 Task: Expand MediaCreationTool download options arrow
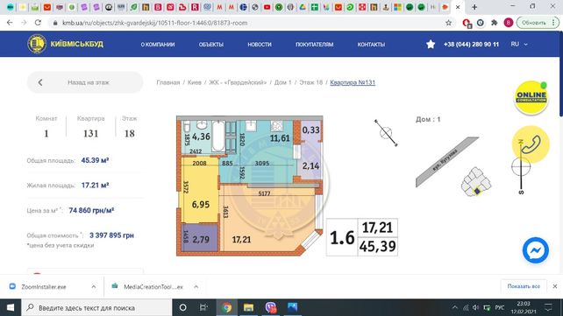pyautogui.click(x=196, y=286)
